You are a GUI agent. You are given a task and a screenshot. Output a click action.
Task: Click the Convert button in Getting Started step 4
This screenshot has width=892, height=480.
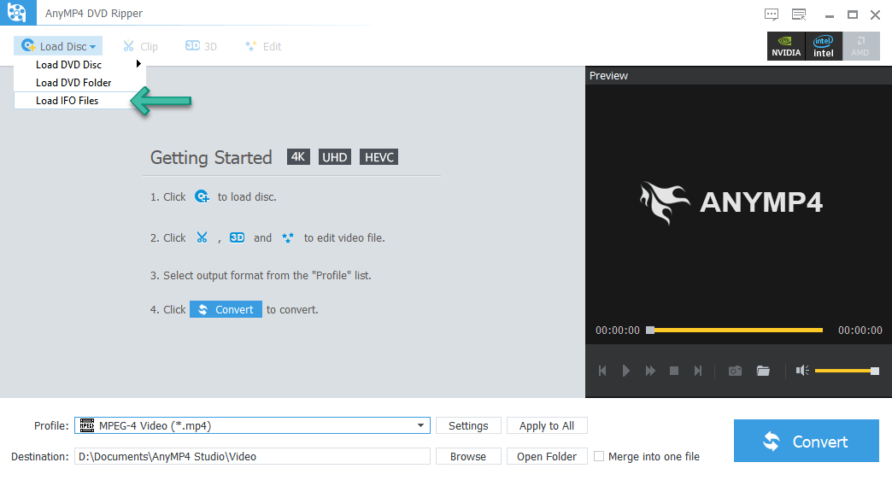coord(226,309)
